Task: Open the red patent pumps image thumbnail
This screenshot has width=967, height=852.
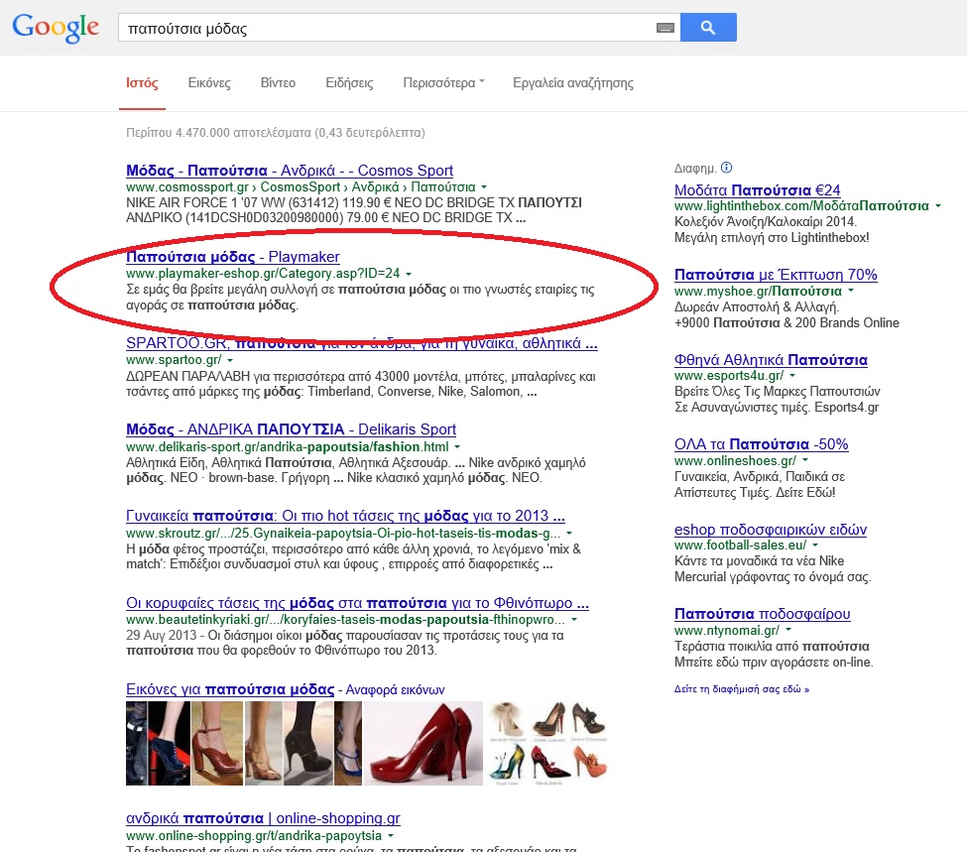Action: 423,744
